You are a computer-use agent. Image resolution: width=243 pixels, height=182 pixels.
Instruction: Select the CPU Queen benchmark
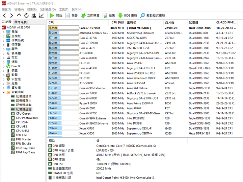23,114
